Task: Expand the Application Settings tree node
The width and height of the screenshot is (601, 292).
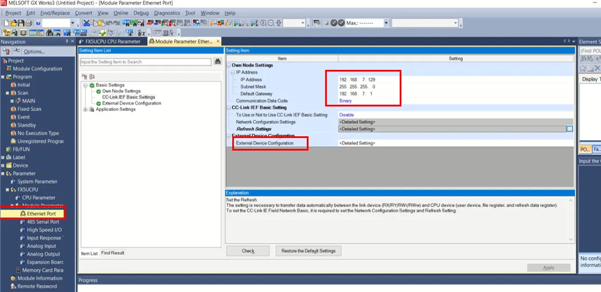Action: tap(85, 109)
